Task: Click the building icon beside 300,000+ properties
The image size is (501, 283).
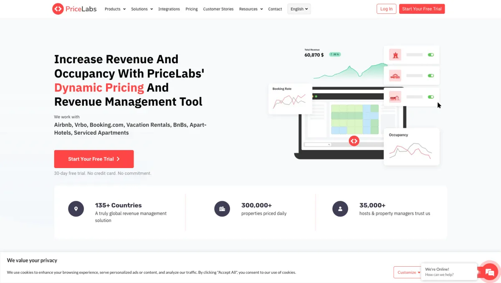Action: tap(222, 208)
